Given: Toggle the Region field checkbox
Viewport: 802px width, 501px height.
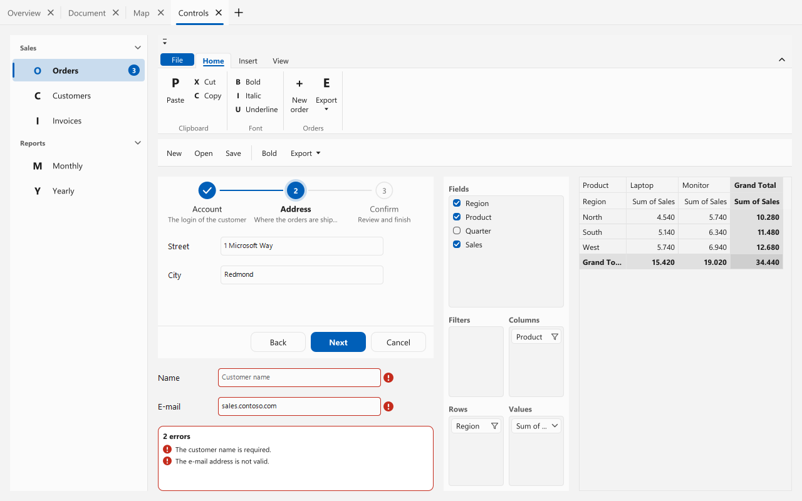Looking at the screenshot, I should (457, 204).
